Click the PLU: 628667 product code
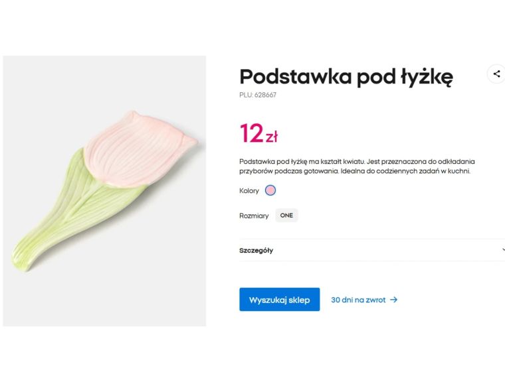This screenshot has width=505, height=378. tap(258, 95)
